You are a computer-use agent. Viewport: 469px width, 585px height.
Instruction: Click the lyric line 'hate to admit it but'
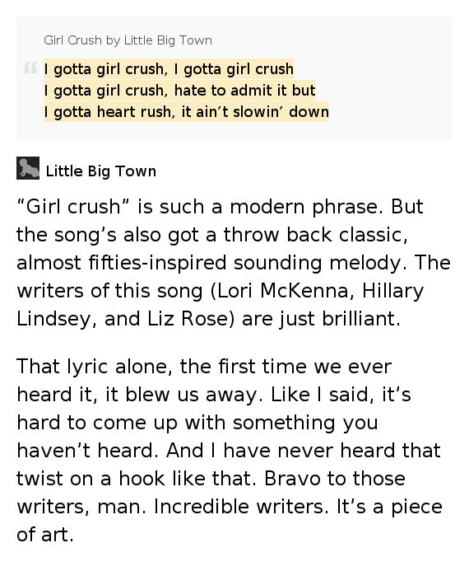click(x=244, y=91)
